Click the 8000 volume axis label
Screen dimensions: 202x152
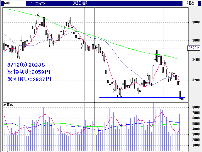[x=193, y=107]
